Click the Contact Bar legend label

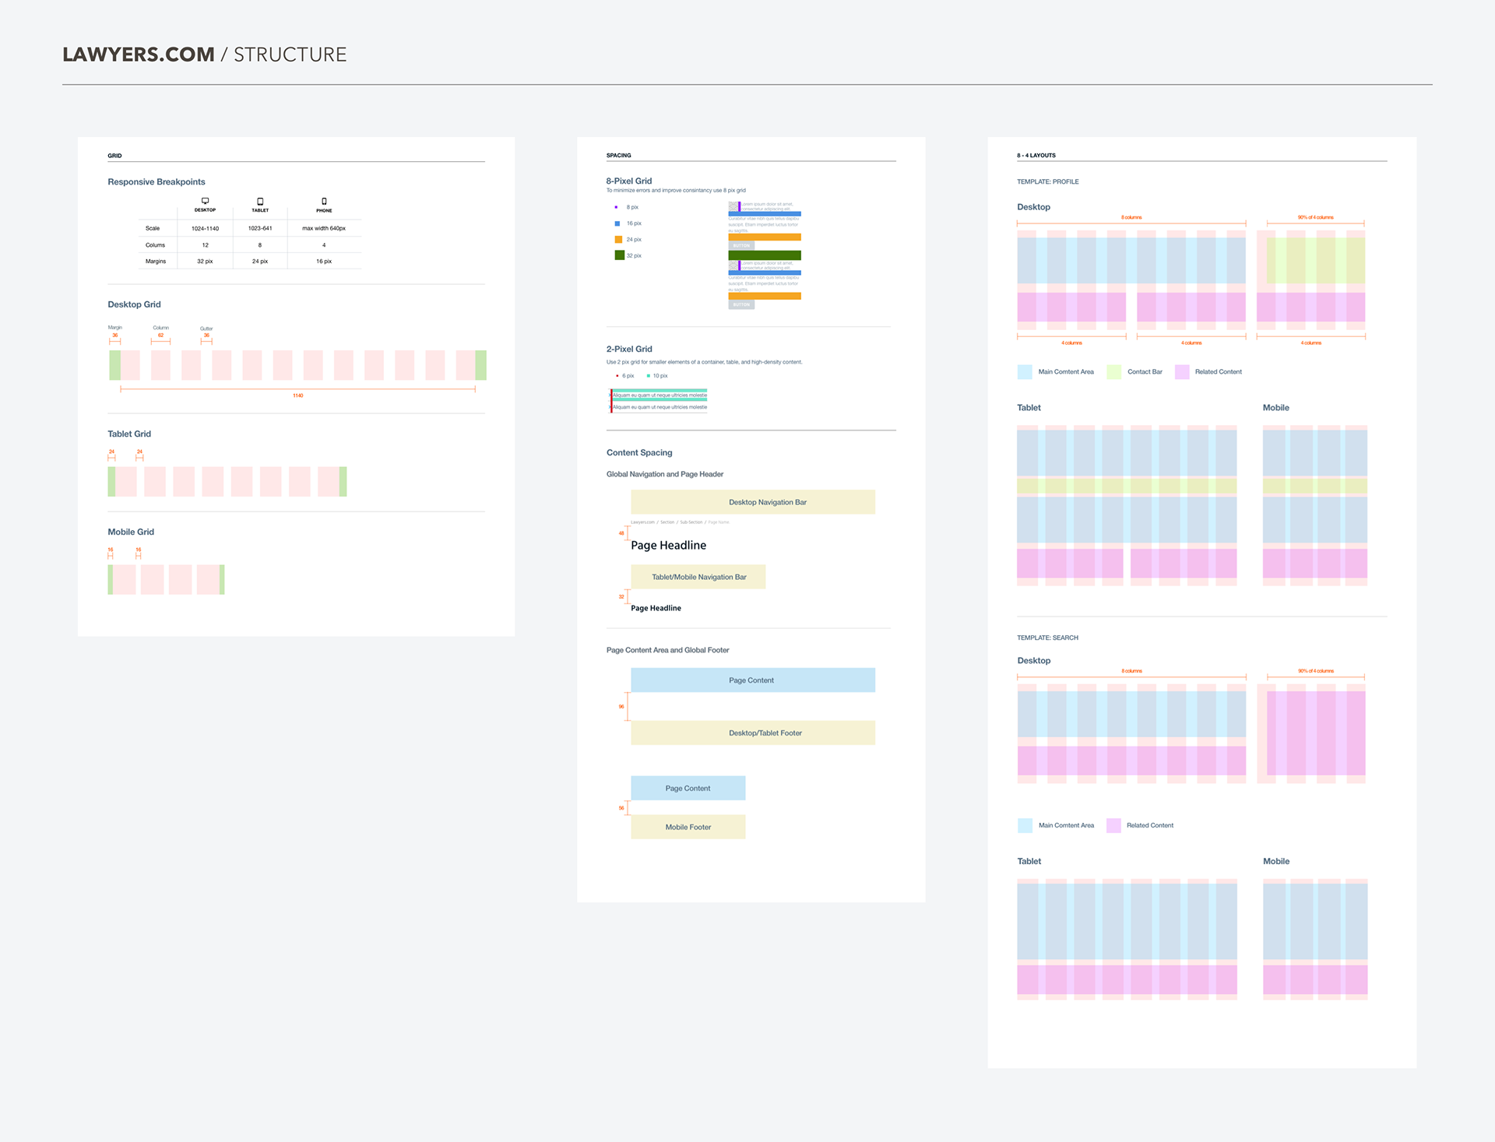pyautogui.click(x=1145, y=372)
